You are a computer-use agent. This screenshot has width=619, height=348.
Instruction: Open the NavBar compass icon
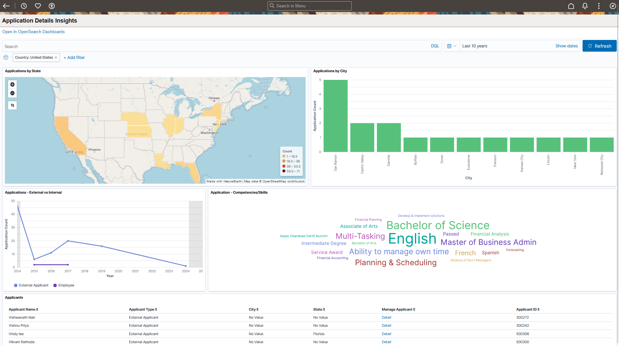pyautogui.click(x=613, y=6)
